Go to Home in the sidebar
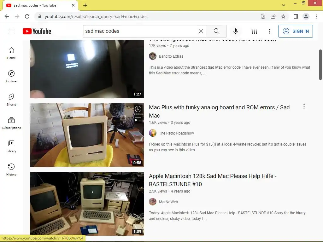The image size is (323, 242). tap(11, 53)
